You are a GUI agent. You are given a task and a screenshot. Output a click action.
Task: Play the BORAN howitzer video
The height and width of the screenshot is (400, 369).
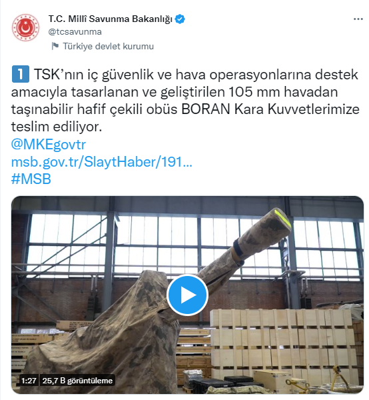click(x=187, y=295)
